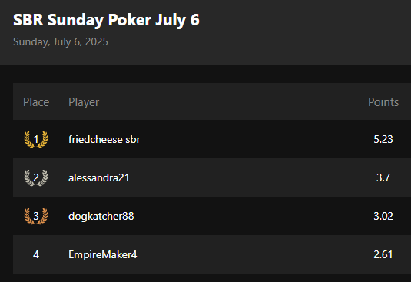This screenshot has height=282, width=411.
Task: Click the SBR Sunday Poker July 6 title
Action: pyautogui.click(x=106, y=20)
